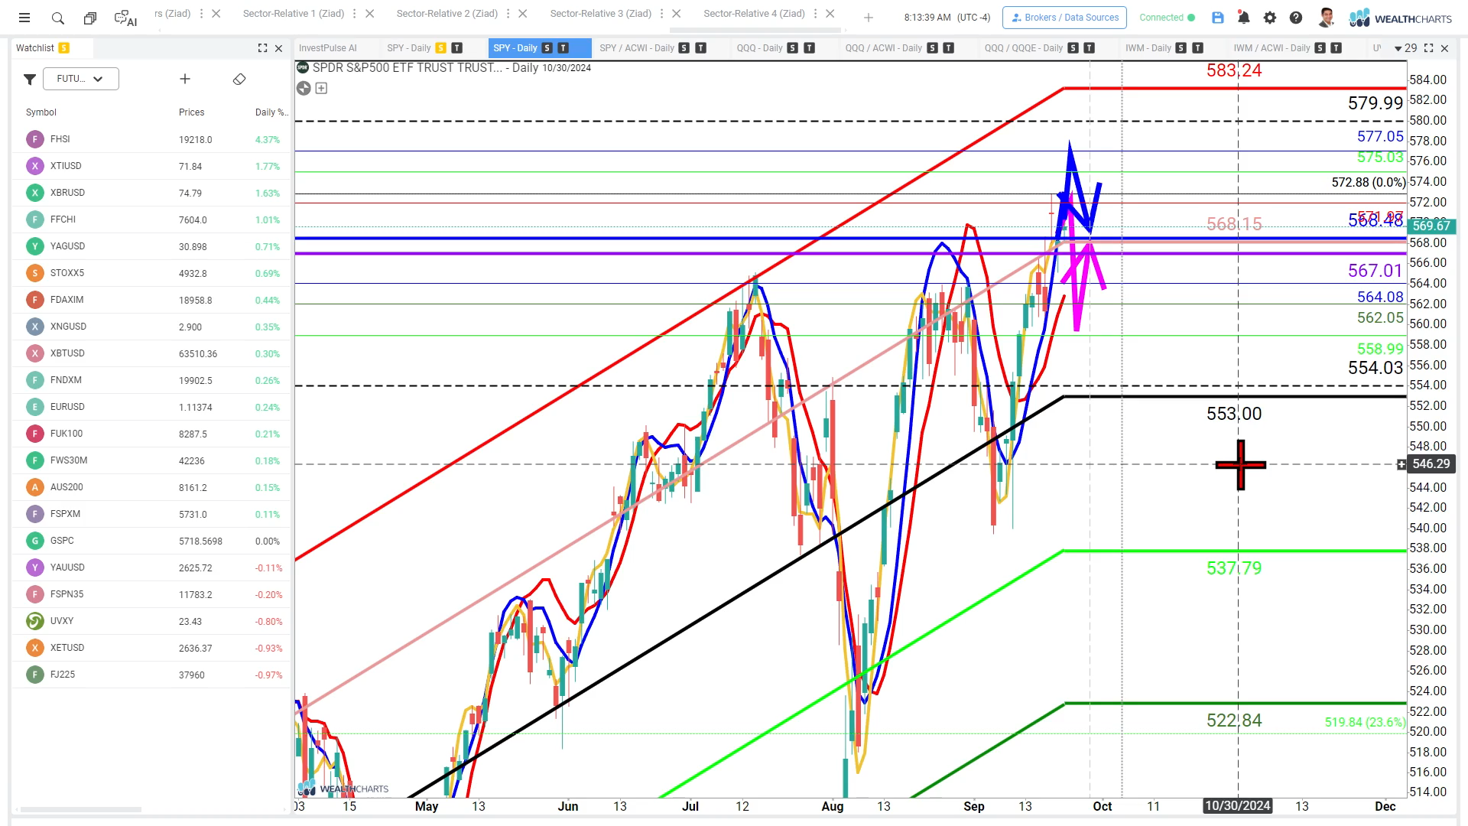Switch to QQQ - Daily chart tab
Viewport: 1468px width, 826px height.
760,48
